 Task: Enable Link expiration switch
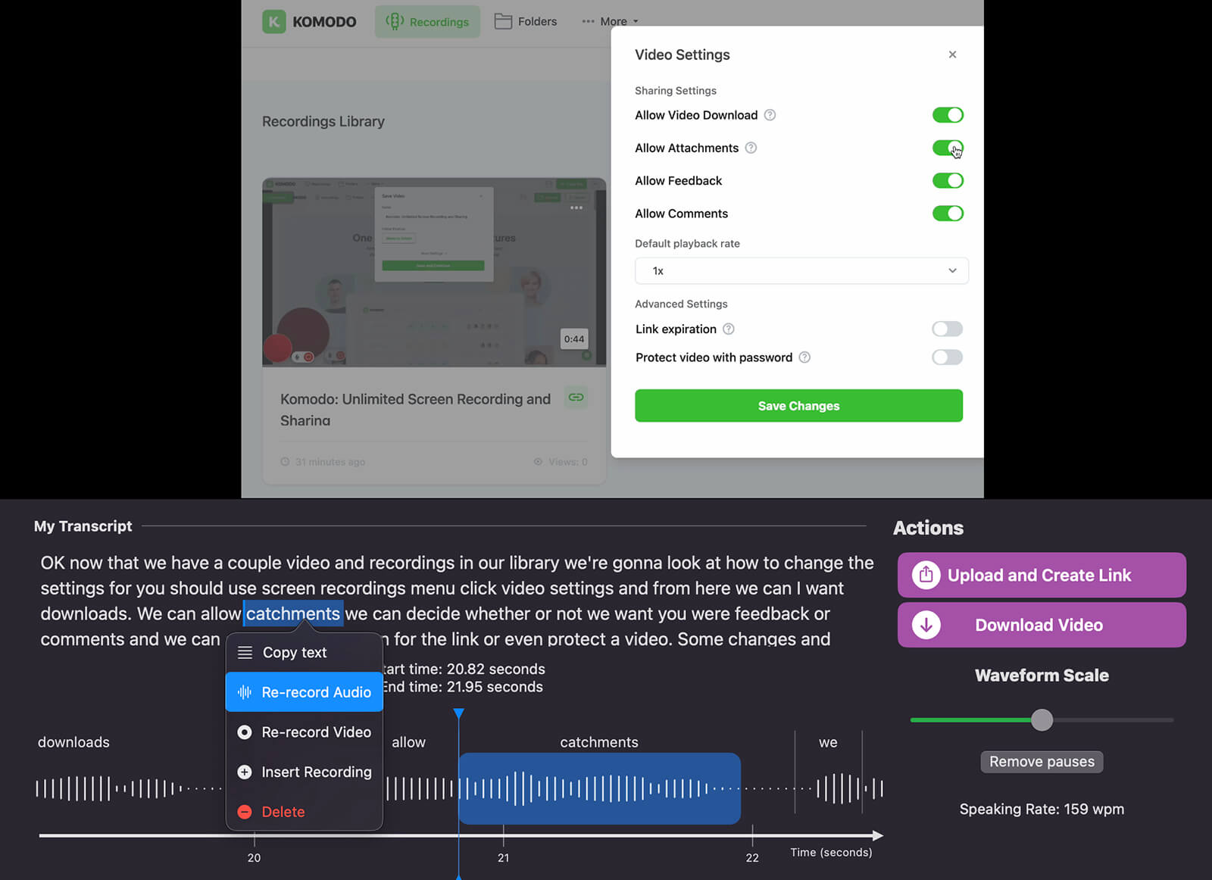[x=948, y=329]
